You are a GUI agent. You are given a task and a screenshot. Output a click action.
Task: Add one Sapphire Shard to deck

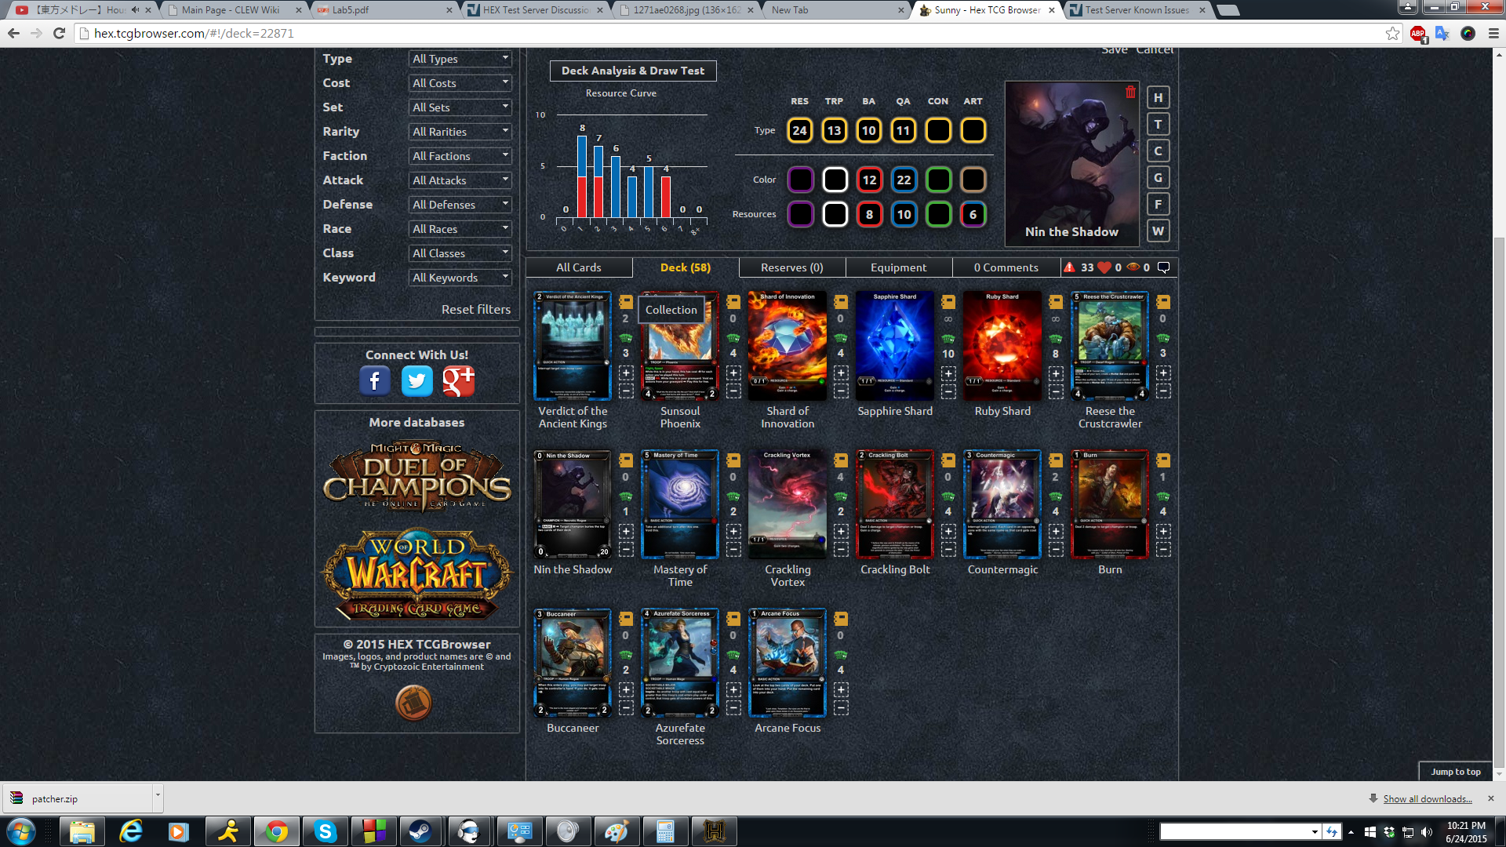point(948,373)
